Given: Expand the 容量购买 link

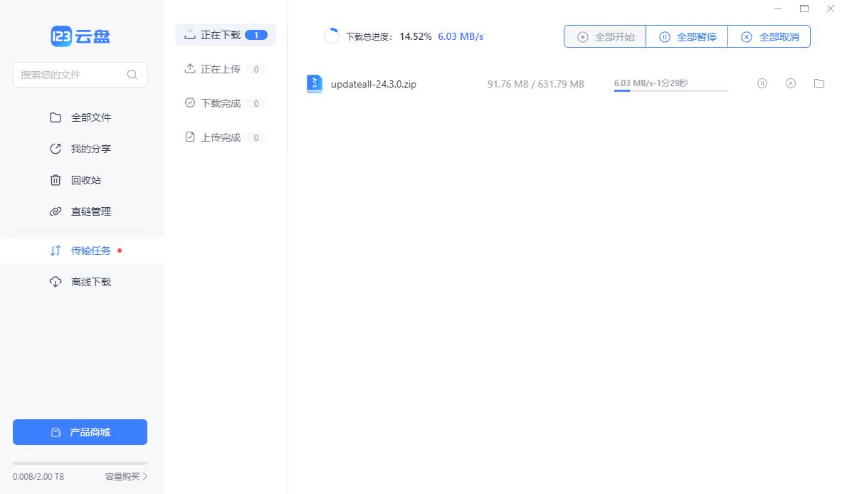Looking at the screenshot, I should [126, 476].
